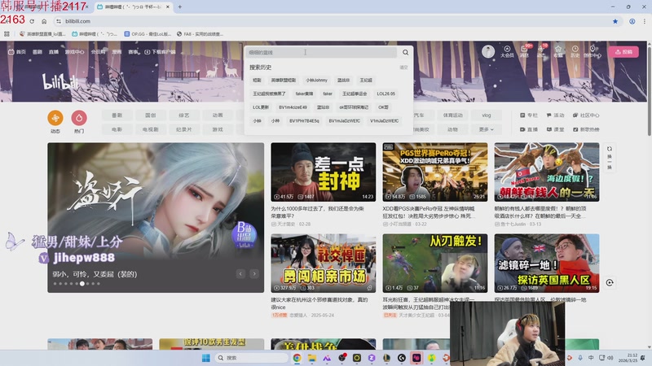Select 'BV1m4cizeE49' search history chip
Screen dimensions: 652x366
coord(293,107)
